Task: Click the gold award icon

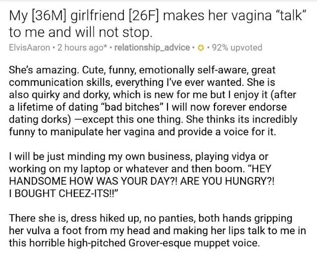Action: pyautogui.click(x=200, y=48)
